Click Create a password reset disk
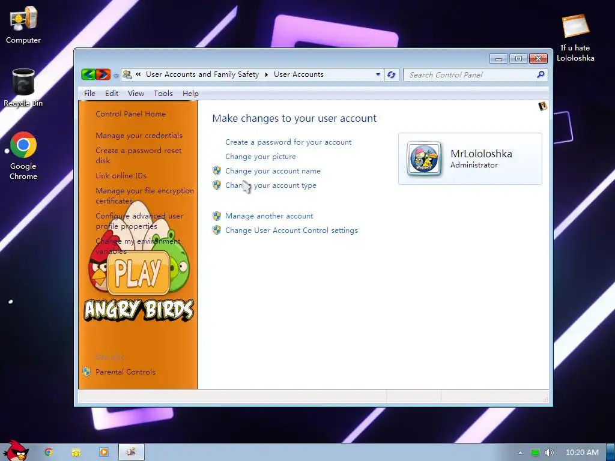The width and height of the screenshot is (615, 461). pos(139,155)
